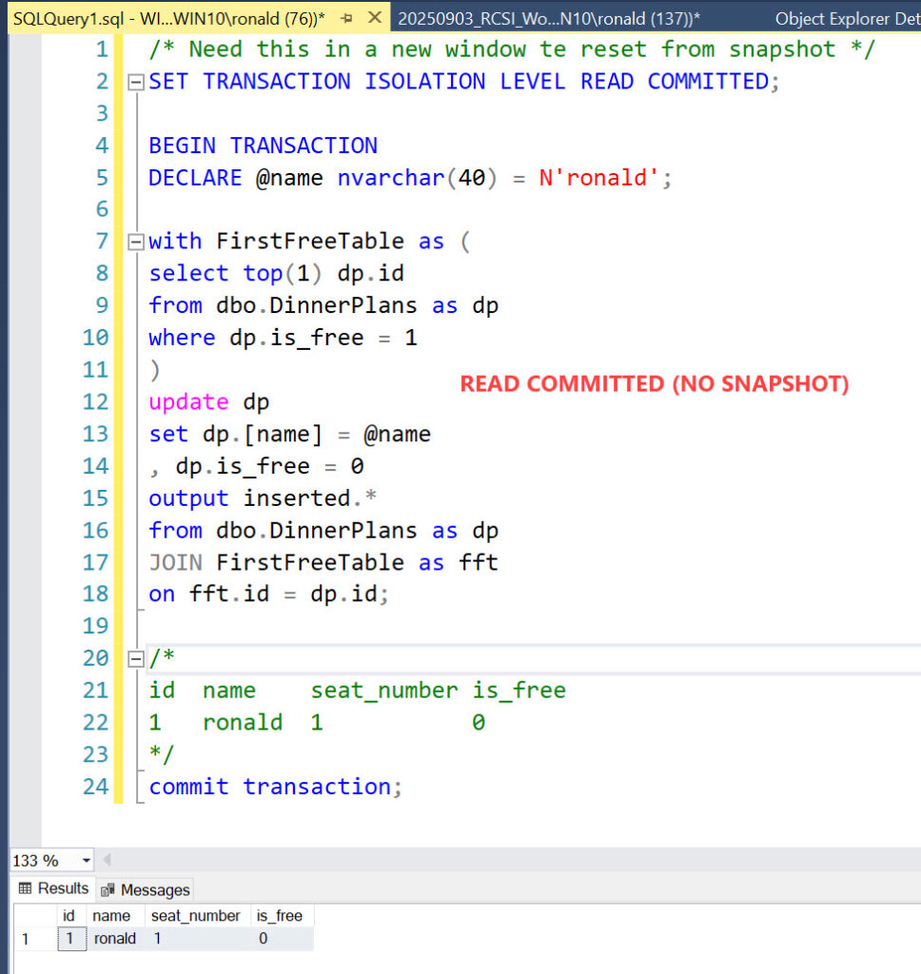
Task: Click the 'ronald' cell in results grid
Action: (114, 939)
